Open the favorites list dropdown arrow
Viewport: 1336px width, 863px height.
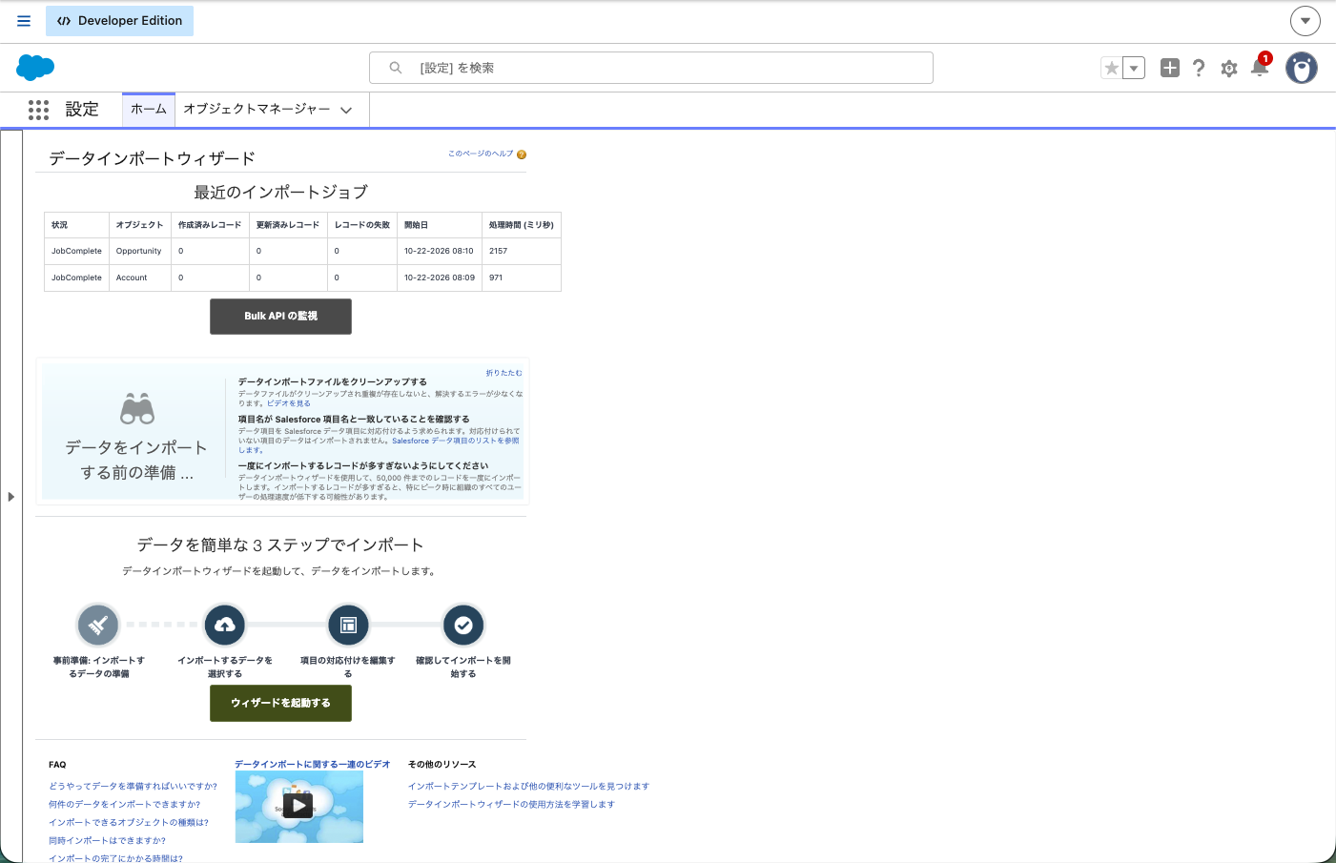pos(1134,68)
